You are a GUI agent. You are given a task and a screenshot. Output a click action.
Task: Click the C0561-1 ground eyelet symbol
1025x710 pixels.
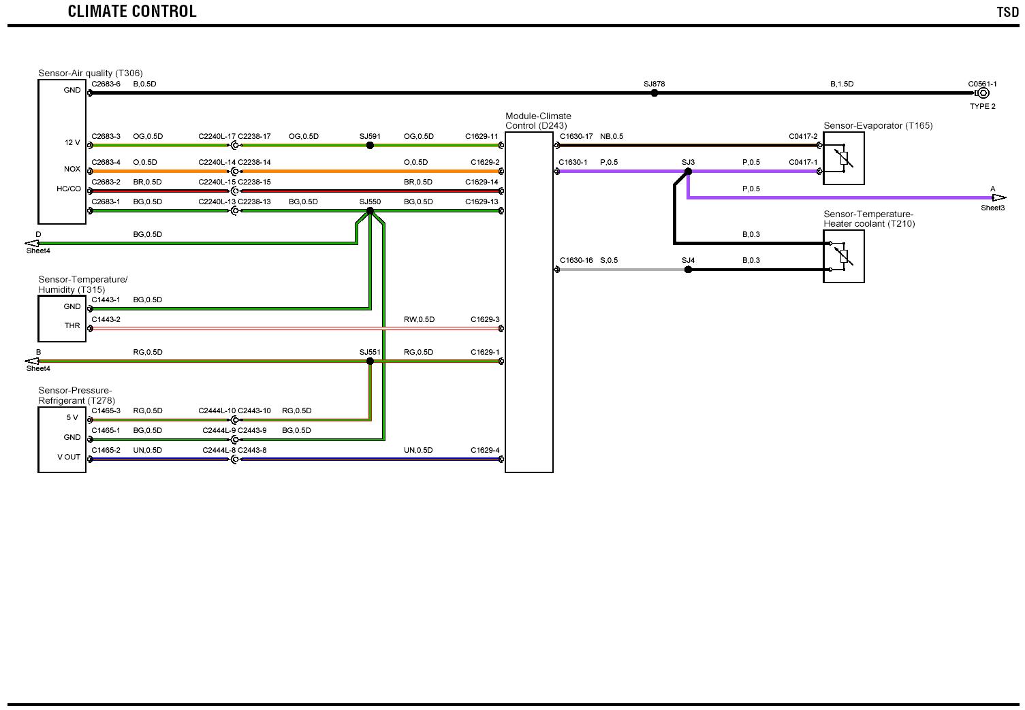click(983, 93)
